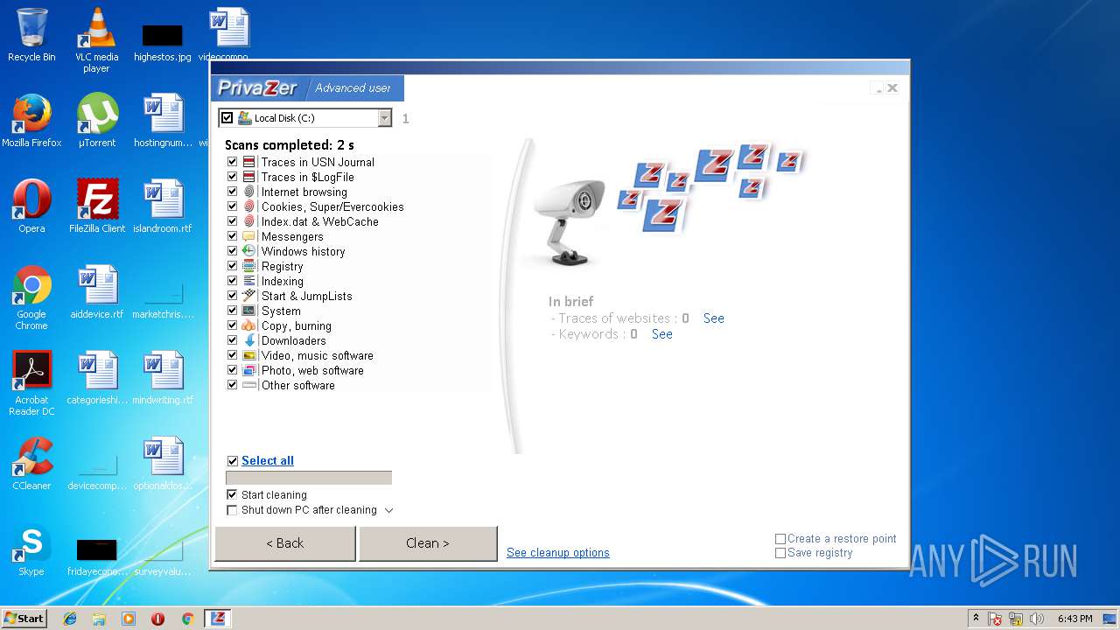Uncheck Traces in USN Journal checkbox
Viewport: 1120px width, 630px height.
click(232, 162)
